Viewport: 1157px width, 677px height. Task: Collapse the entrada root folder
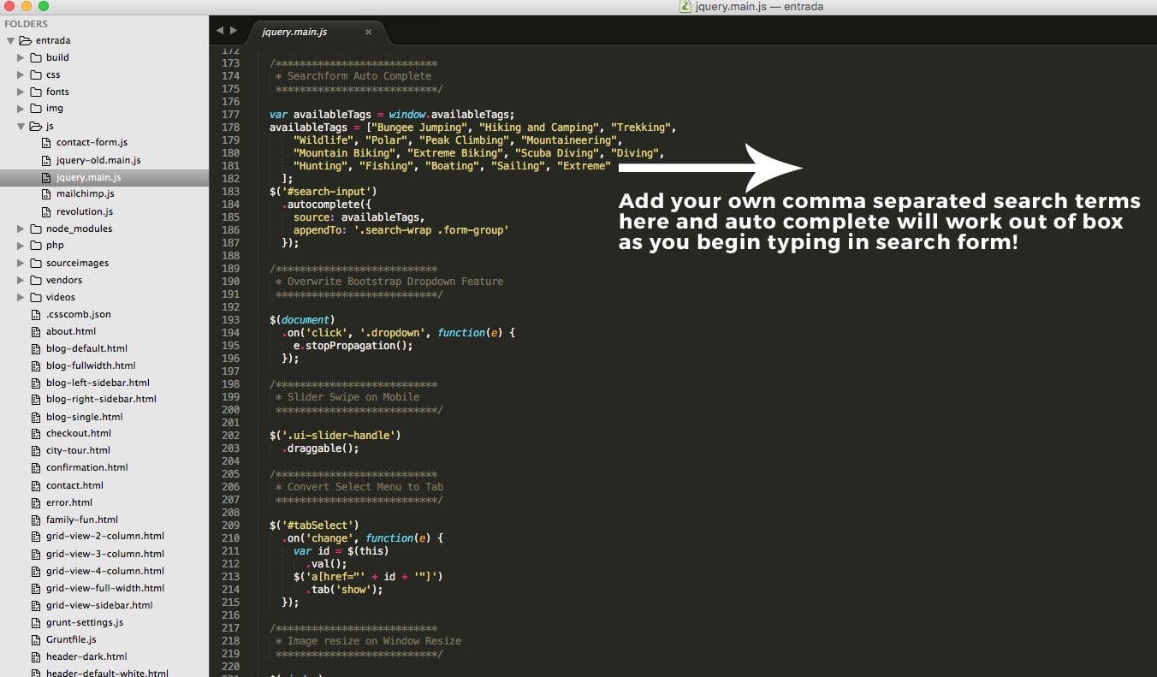(10, 40)
